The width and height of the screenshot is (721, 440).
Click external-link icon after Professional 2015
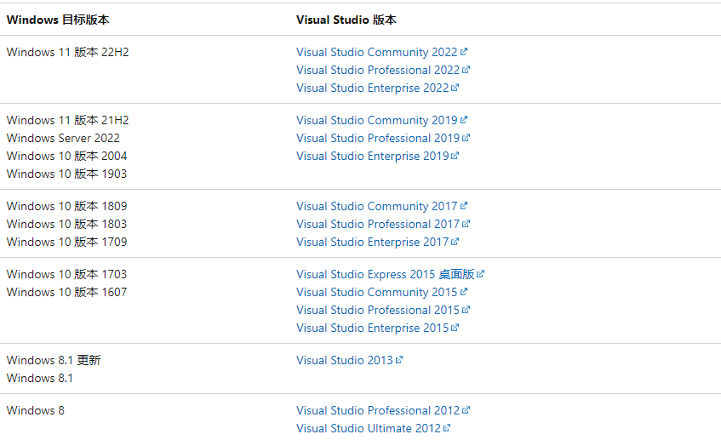pos(466,310)
